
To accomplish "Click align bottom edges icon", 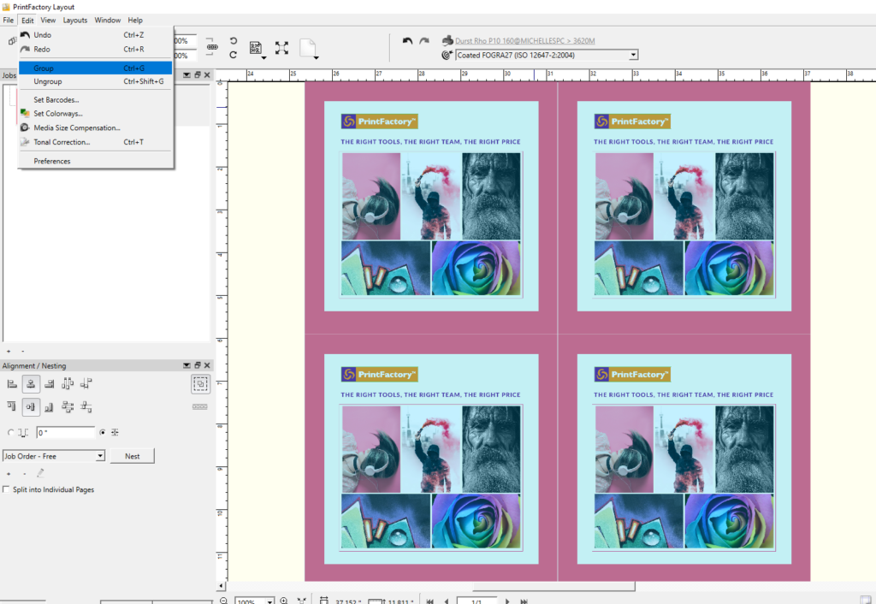I will (x=49, y=406).
